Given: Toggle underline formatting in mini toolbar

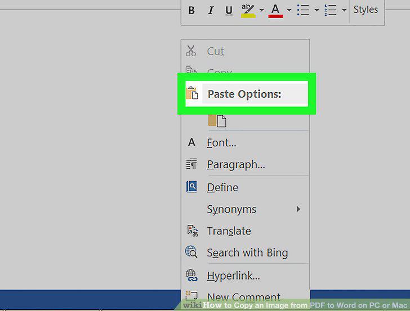Looking at the screenshot, I should pos(229,11).
